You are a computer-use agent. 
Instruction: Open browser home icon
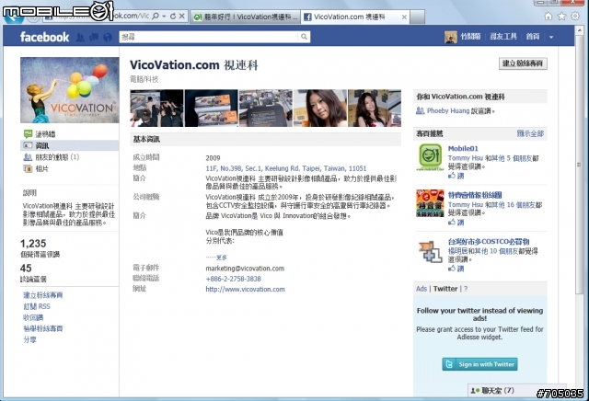pos(549,17)
